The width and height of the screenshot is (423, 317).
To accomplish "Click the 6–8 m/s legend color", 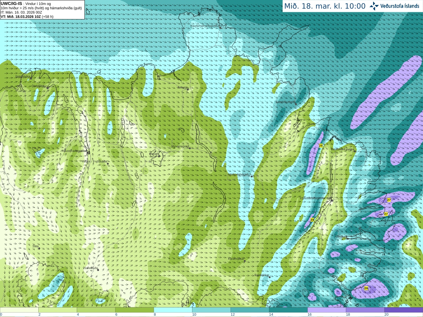I will tap(135, 310).
